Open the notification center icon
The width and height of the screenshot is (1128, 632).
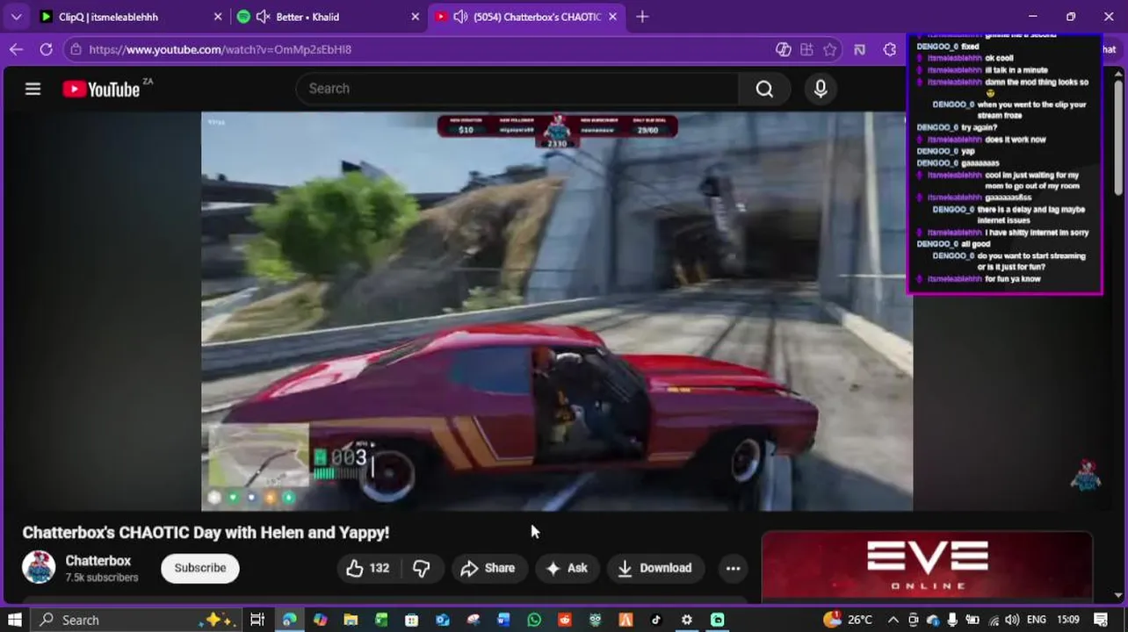click(1102, 620)
